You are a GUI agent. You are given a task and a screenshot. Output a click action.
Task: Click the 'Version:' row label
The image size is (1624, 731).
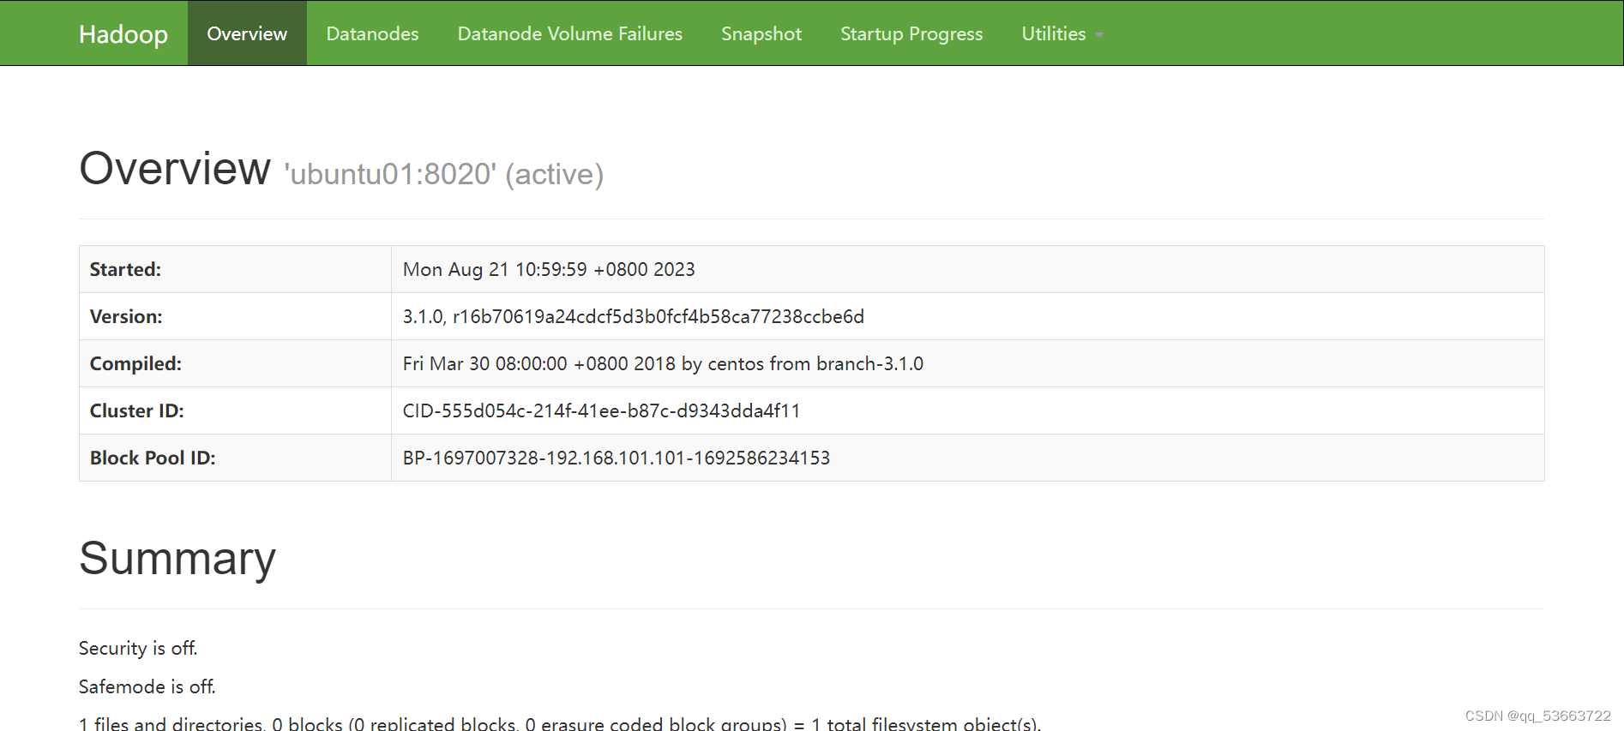(126, 316)
